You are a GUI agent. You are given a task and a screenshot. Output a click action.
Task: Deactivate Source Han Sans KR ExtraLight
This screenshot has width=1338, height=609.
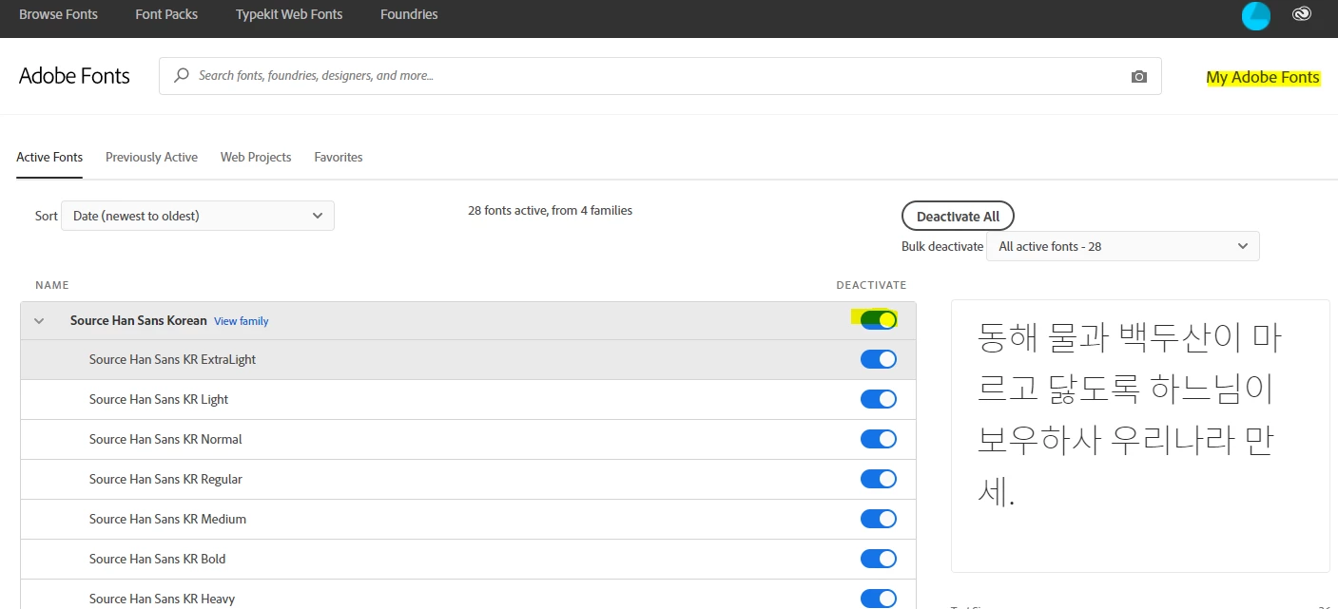pyautogui.click(x=879, y=359)
